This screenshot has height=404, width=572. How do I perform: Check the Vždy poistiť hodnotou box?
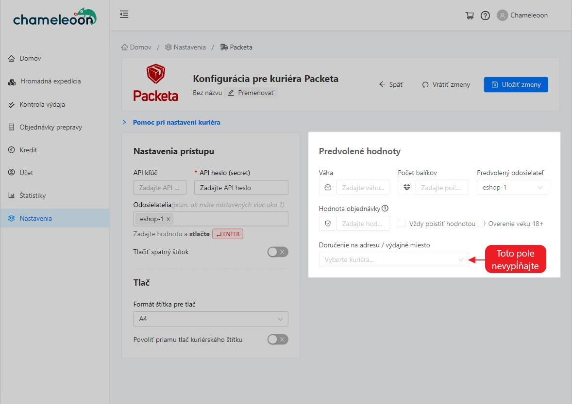tap(402, 224)
